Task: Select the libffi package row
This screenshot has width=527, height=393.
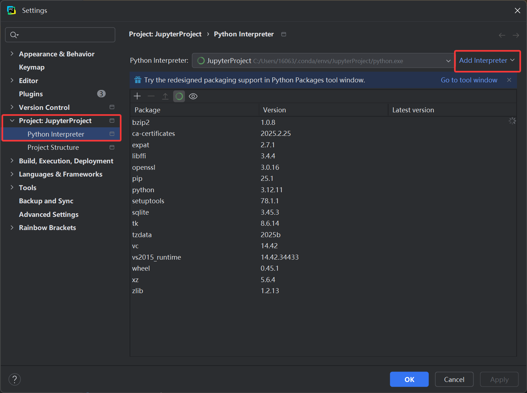Action: (x=323, y=156)
